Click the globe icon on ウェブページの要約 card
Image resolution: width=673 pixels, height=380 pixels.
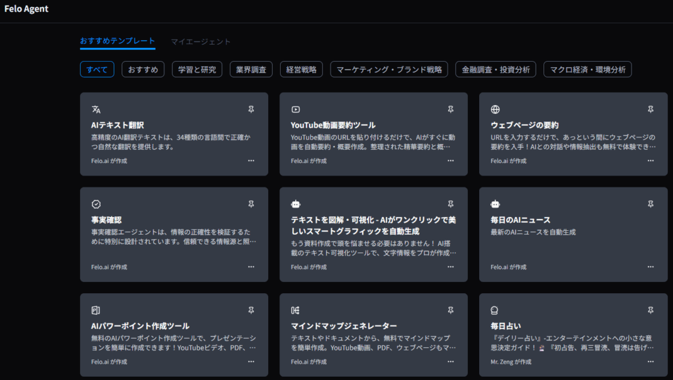click(x=496, y=110)
